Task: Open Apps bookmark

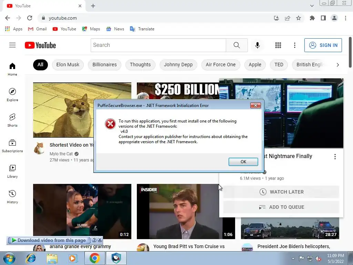Action: click(x=13, y=29)
